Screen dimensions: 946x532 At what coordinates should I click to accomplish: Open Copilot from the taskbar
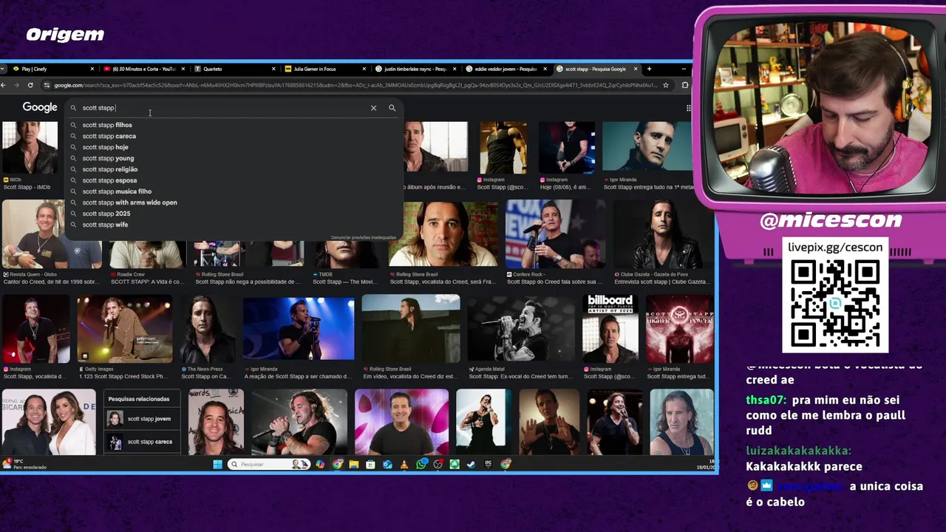click(x=320, y=464)
